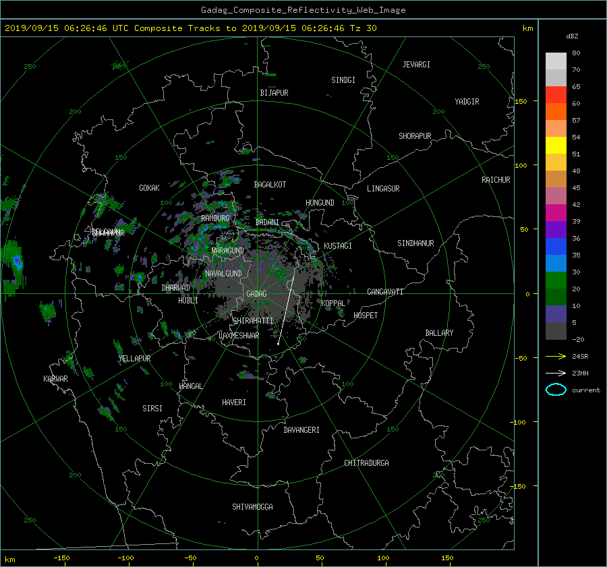This screenshot has height=567, width=607.
Task: Click the blue-core storm echo at west edge
Action: [13, 267]
